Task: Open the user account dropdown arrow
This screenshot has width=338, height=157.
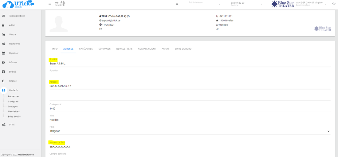Action: click(325, 4)
